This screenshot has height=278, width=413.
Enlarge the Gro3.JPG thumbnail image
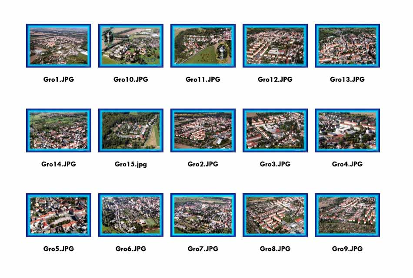pyautogui.click(x=275, y=130)
